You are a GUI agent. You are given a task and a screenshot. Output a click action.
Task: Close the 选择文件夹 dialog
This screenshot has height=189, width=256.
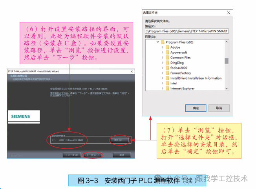tap(229, 13)
